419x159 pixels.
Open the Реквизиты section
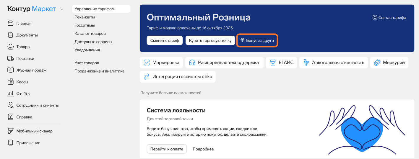coord(85,17)
